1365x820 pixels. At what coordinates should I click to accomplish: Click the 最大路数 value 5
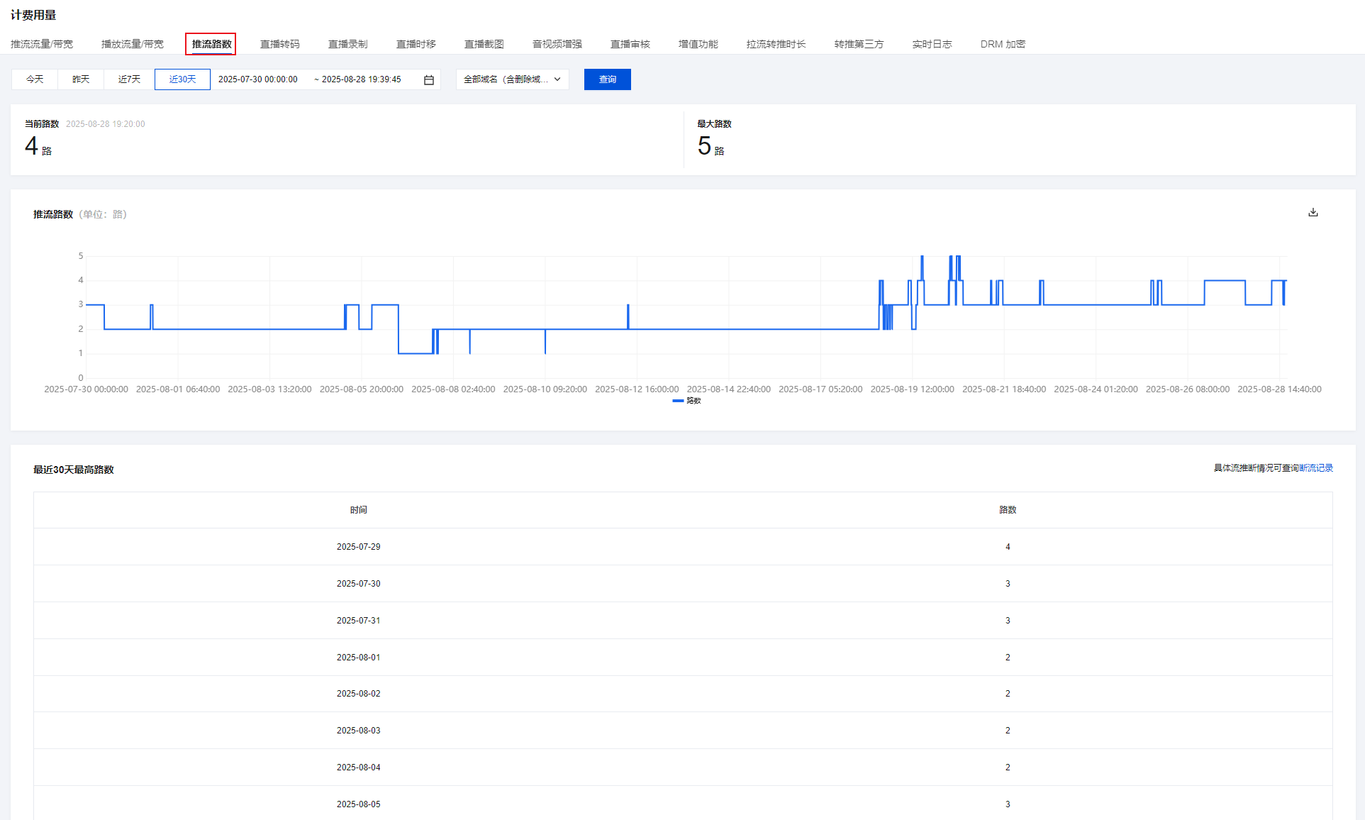coord(704,146)
